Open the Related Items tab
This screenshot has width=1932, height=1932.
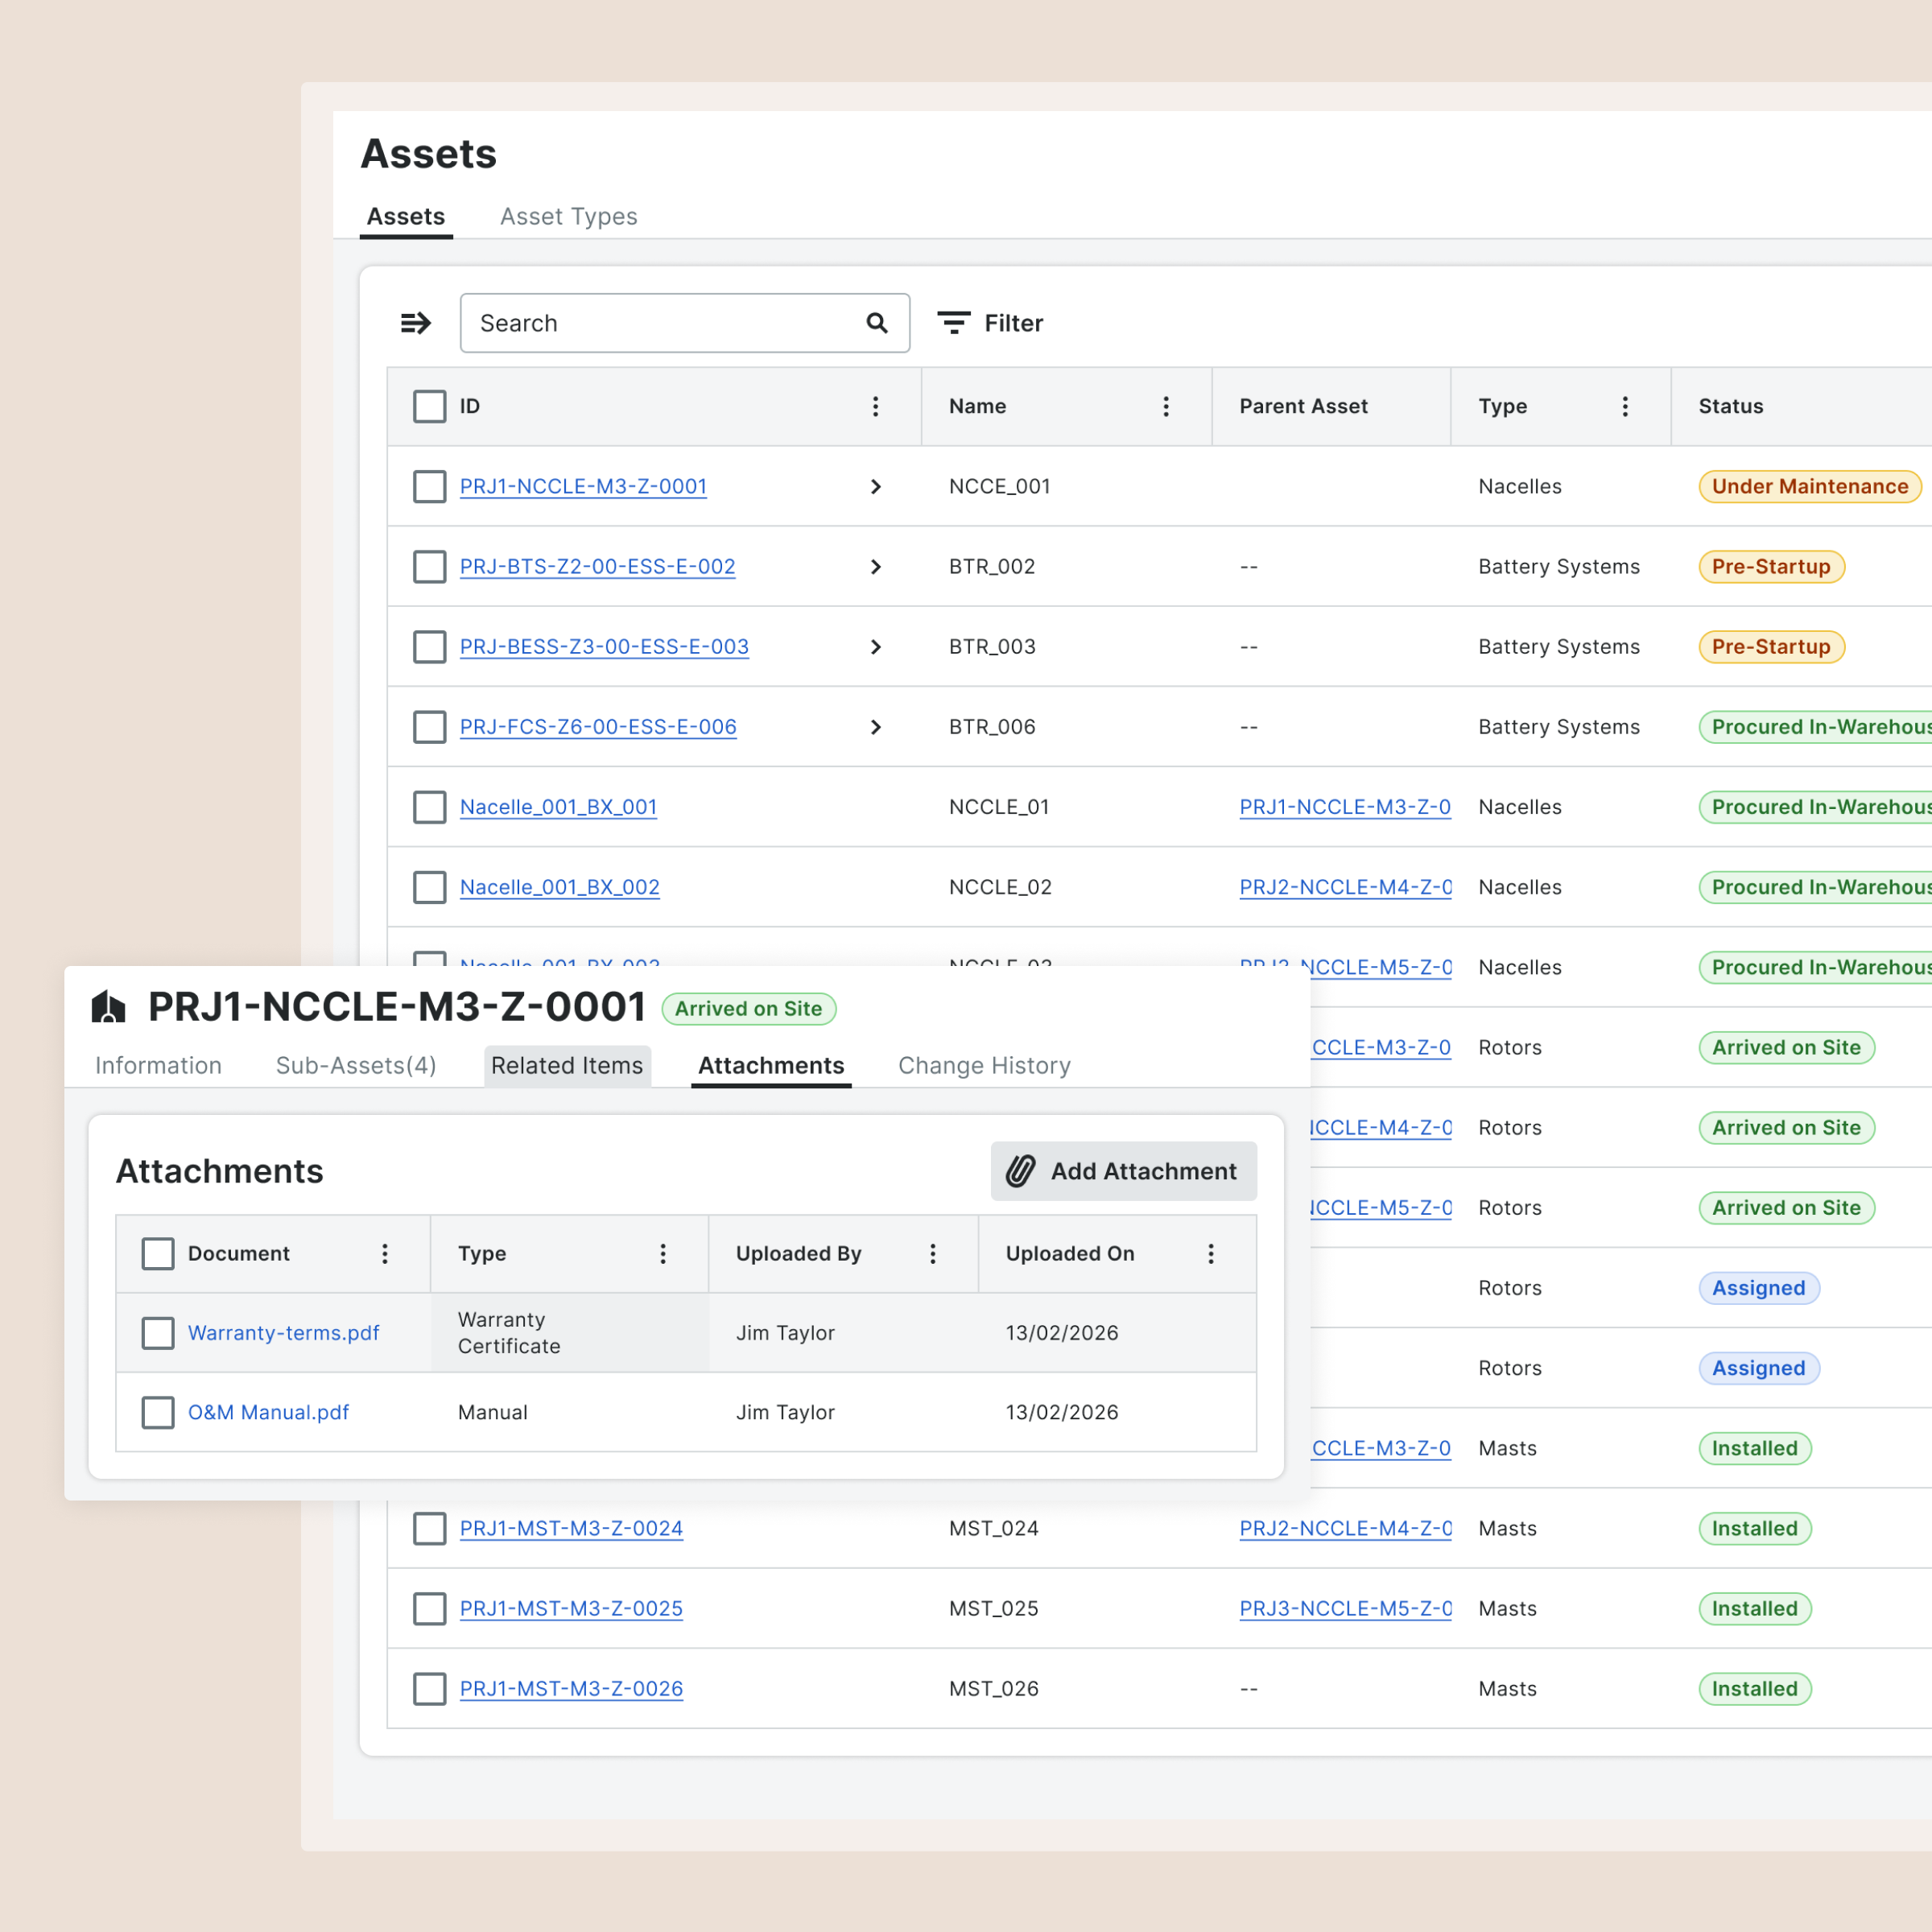tap(567, 1066)
